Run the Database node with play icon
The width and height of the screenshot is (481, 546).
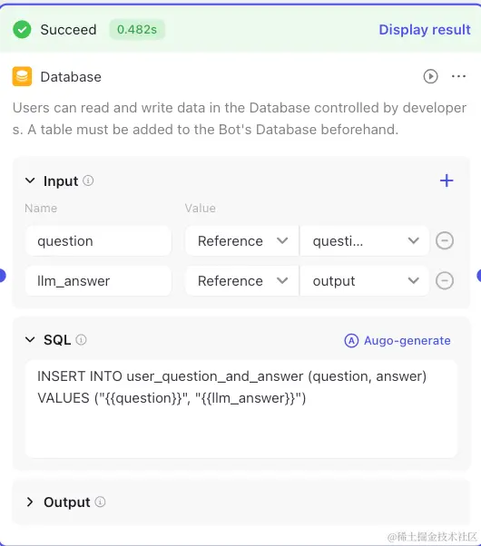430,76
